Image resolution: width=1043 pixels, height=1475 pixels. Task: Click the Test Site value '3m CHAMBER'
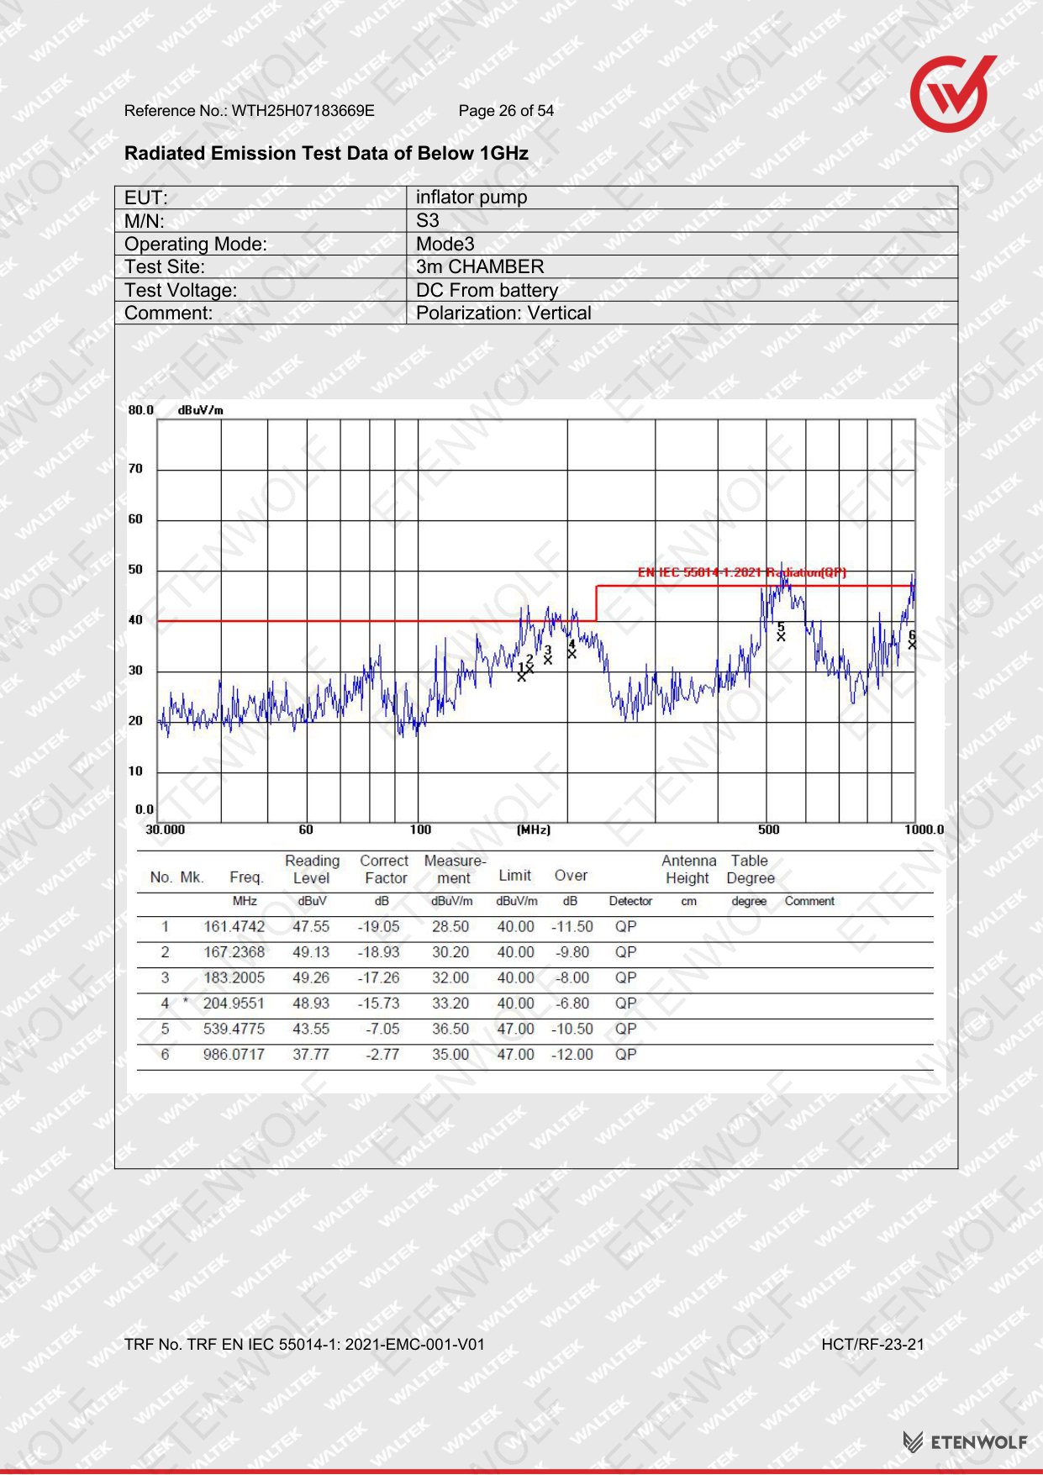[480, 266]
